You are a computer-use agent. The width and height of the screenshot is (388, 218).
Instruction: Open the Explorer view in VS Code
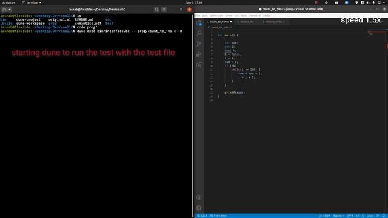click(199, 23)
